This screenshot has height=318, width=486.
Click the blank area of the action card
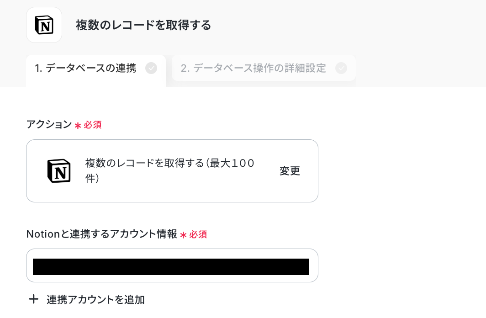pos(267,192)
